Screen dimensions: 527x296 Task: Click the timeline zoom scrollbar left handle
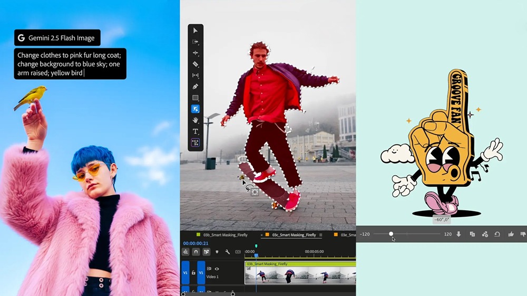183,294
